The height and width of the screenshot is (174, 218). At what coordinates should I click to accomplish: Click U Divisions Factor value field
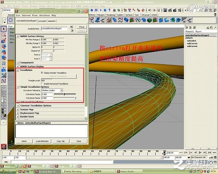coord(47,94)
